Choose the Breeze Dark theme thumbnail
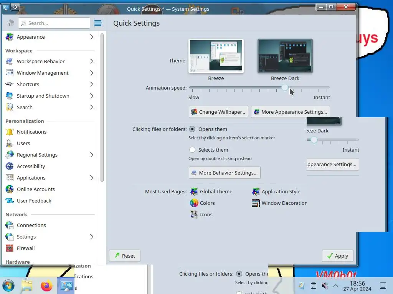This screenshot has width=393, height=294. pyautogui.click(x=285, y=56)
